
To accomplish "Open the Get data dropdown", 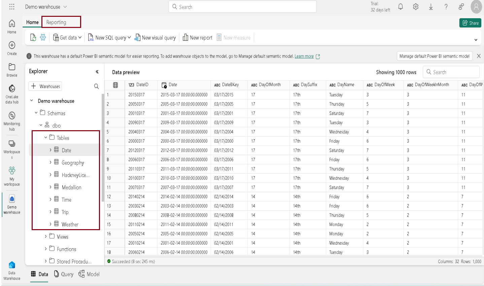I will [x=67, y=38].
